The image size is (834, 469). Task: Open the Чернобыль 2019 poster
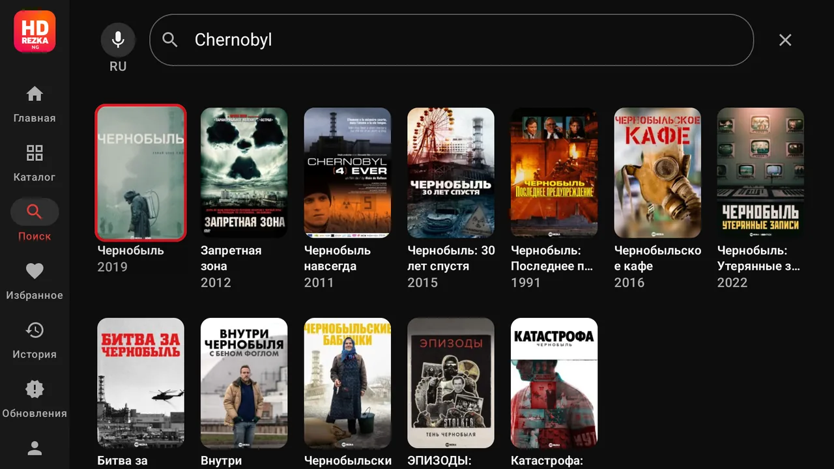pos(141,173)
